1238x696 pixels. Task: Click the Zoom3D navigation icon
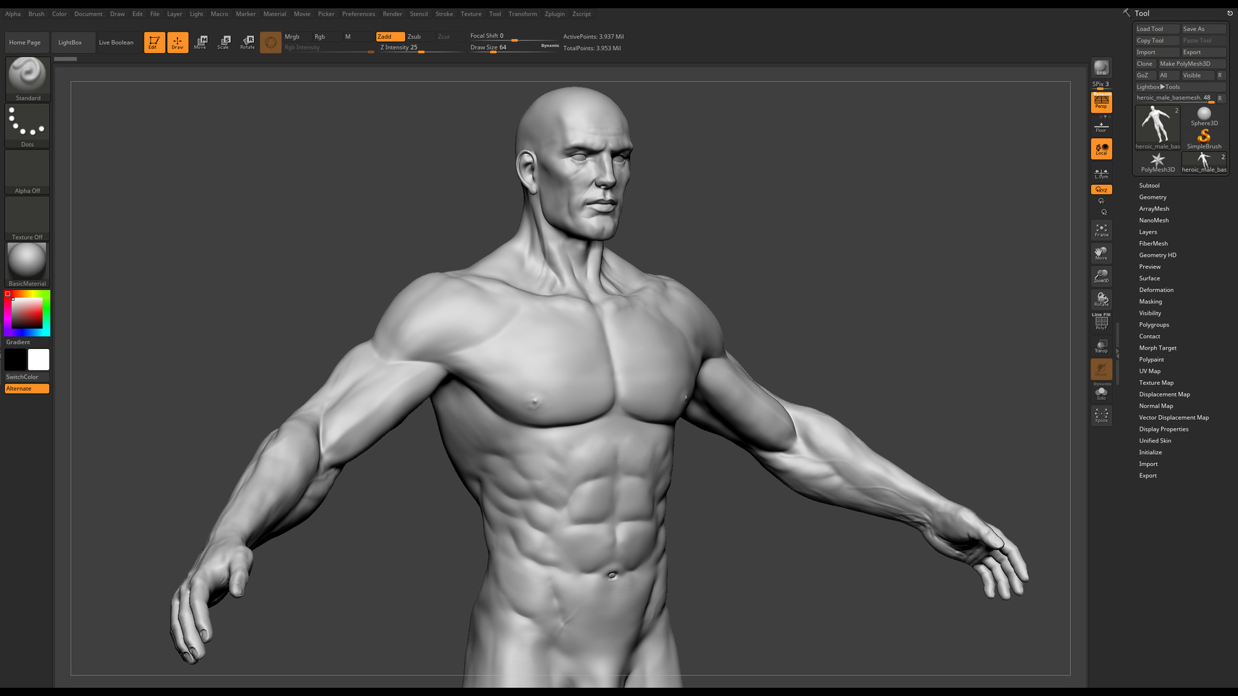pyautogui.click(x=1101, y=276)
